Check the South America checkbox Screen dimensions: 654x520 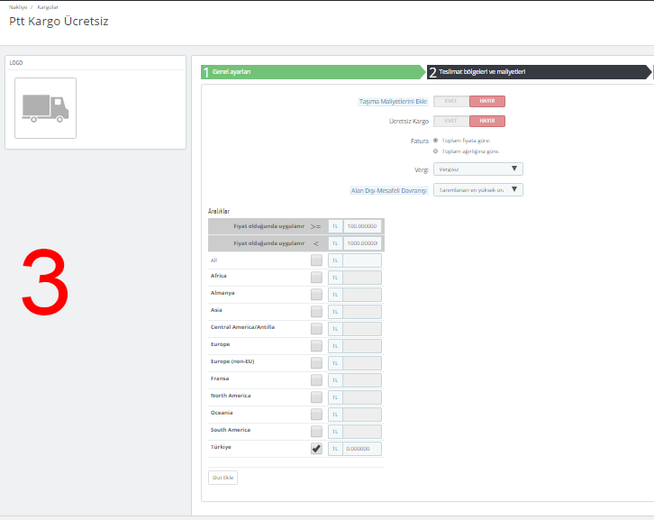coord(316,432)
